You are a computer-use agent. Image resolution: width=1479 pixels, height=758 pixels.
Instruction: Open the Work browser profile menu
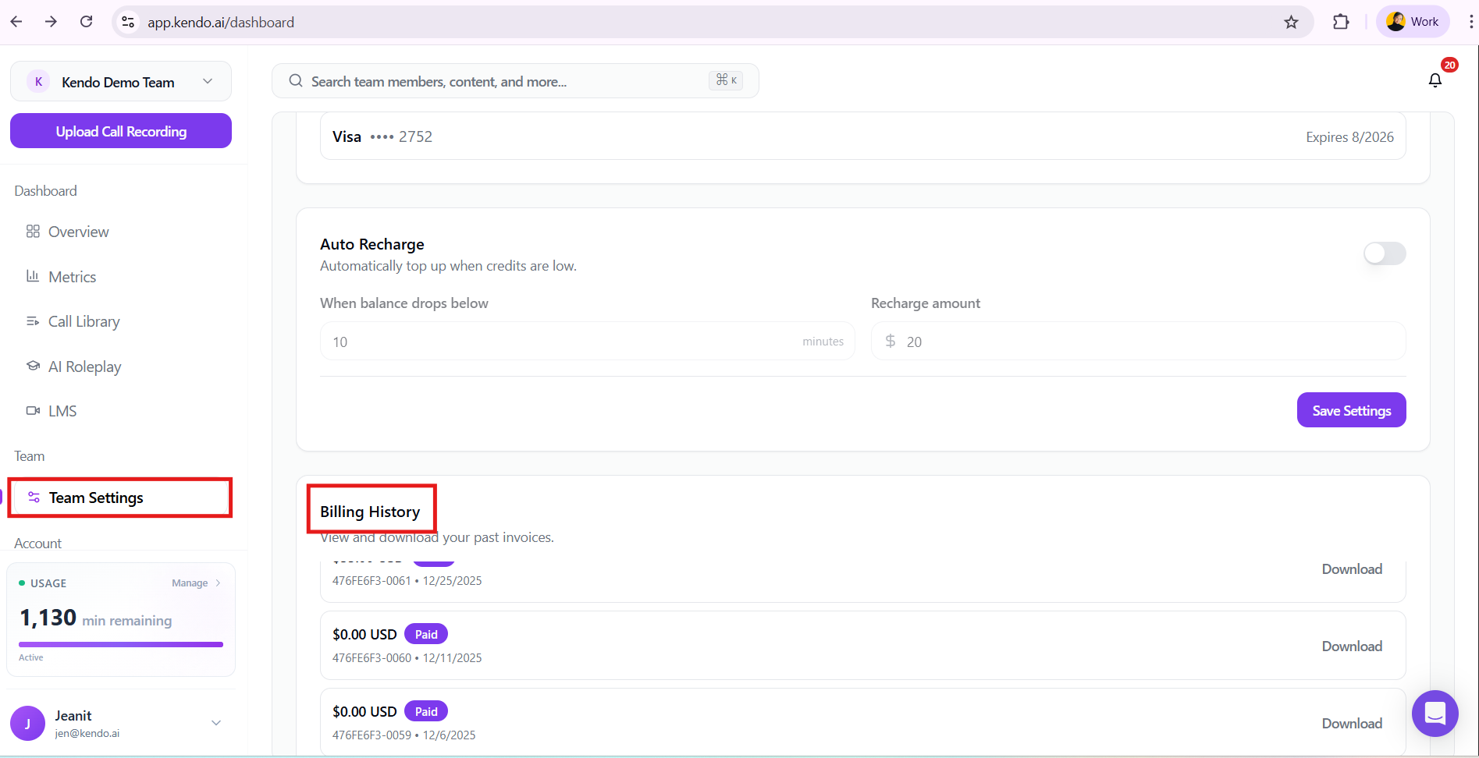coord(1413,22)
